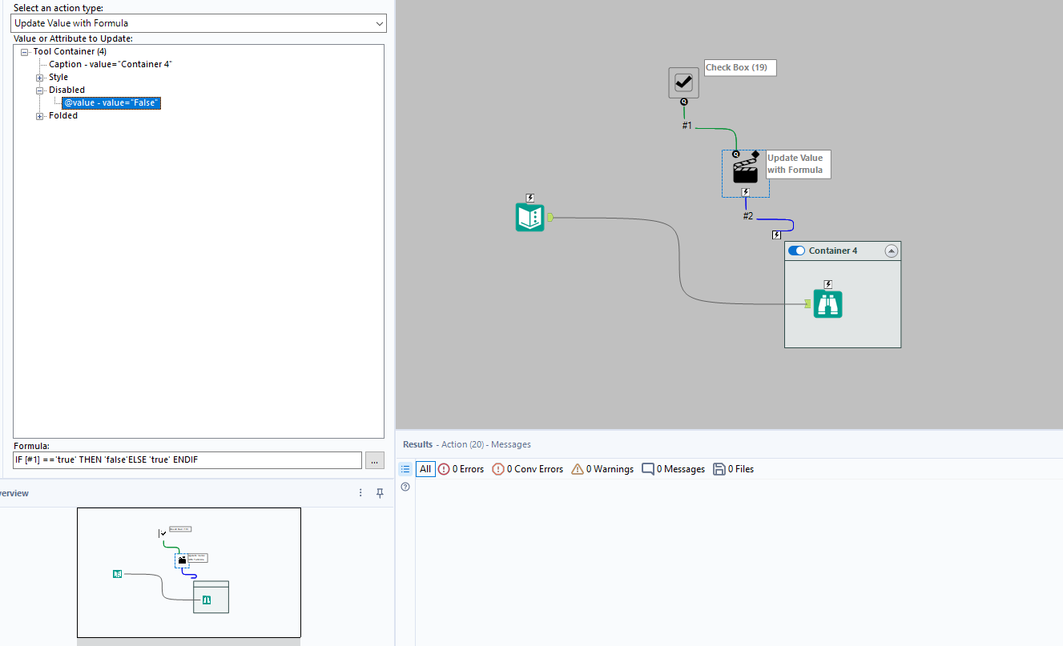This screenshot has height=646, width=1063.
Task: Open the Overview panel options menu
Action: 360,493
